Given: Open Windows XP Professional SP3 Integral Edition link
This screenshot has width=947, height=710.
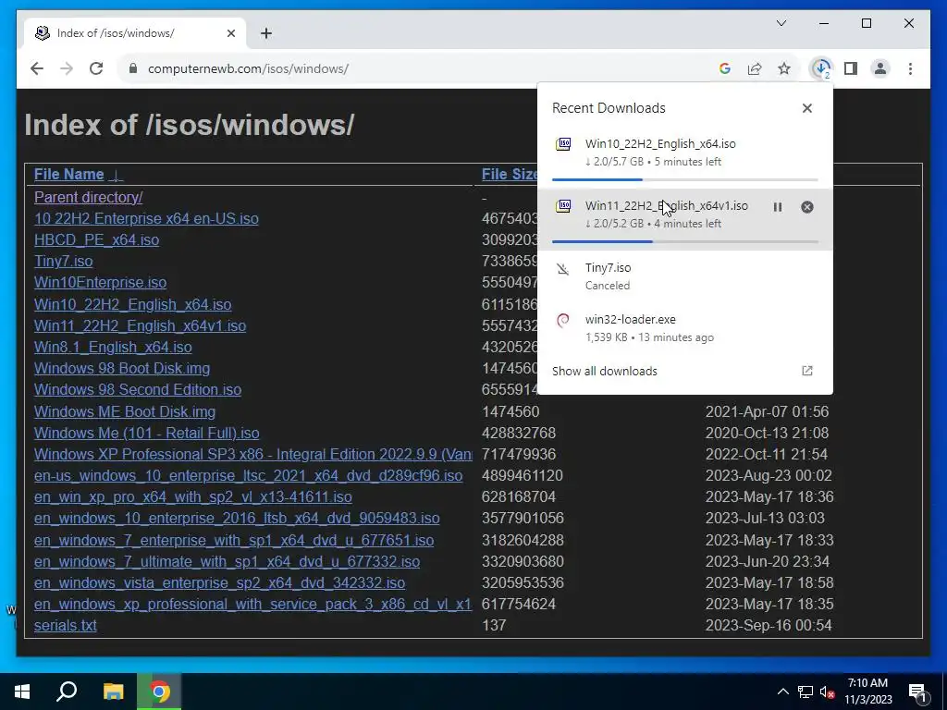Looking at the screenshot, I should [x=253, y=454].
